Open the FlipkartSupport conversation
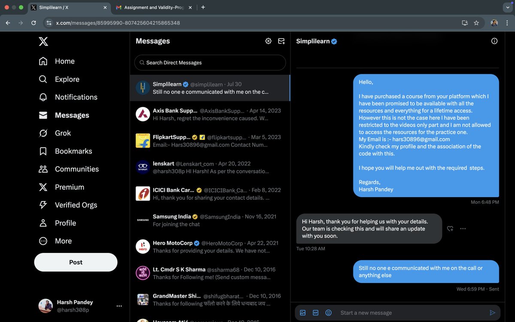515x322 pixels. 210,141
